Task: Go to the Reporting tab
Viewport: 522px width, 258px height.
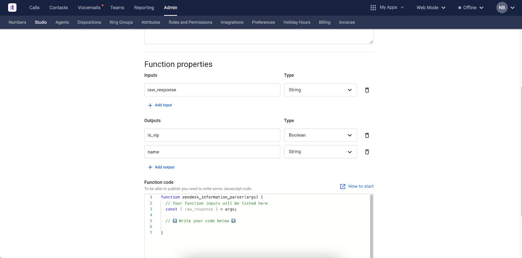Action: pos(144,7)
